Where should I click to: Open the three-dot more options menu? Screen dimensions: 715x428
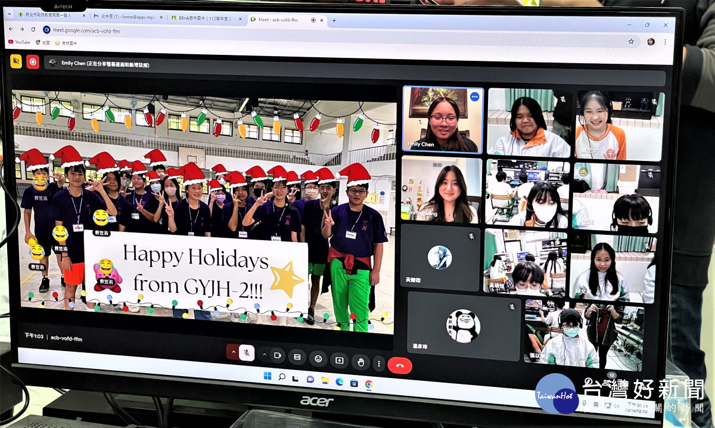coord(379,363)
